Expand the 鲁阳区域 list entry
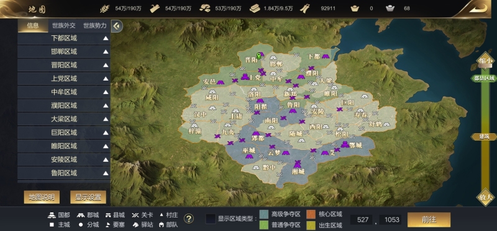 (64, 173)
